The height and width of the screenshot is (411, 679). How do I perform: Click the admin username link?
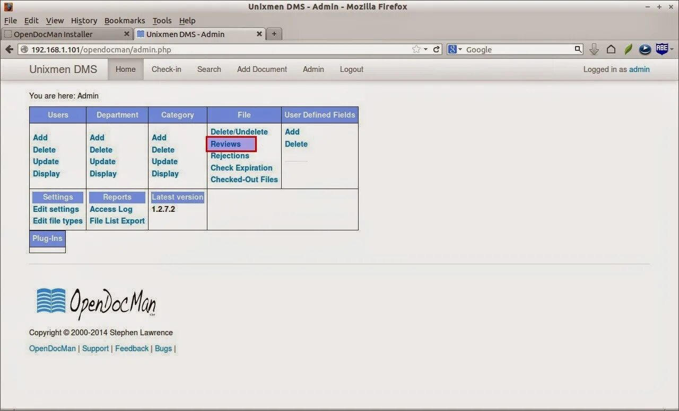pos(639,69)
